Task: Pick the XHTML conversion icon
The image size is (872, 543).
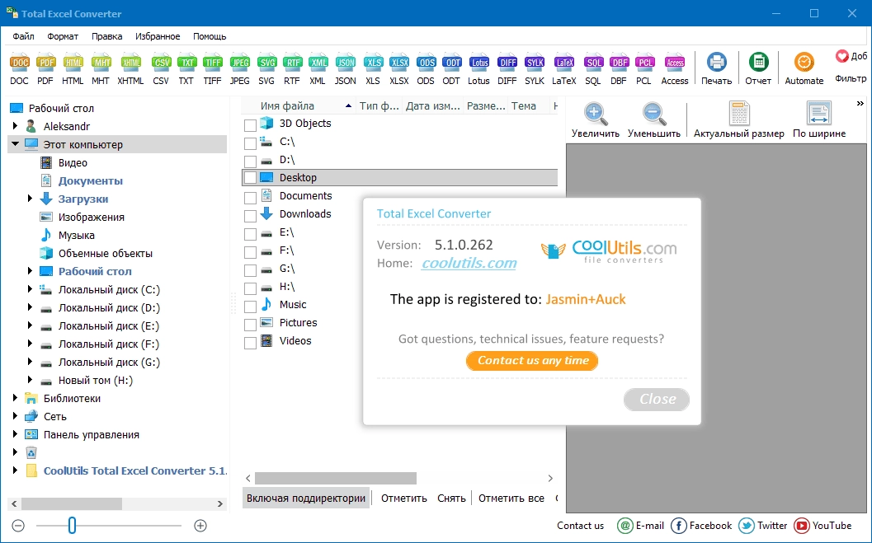Action: (x=130, y=63)
